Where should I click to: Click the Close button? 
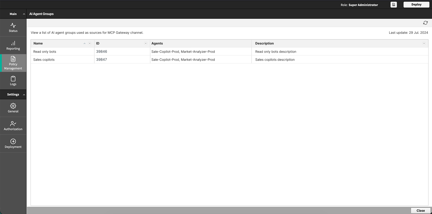pyautogui.click(x=420, y=210)
